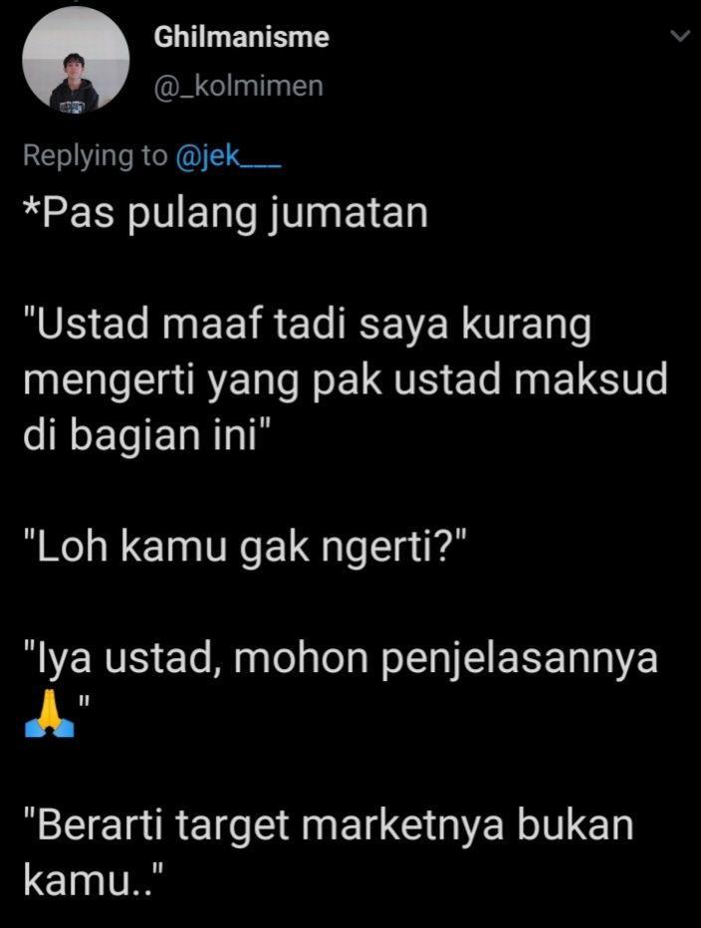Click the 'mengerti yang pak ustad maksud' line
The width and height of the screenshot is (701, 928).
[346, 381]
